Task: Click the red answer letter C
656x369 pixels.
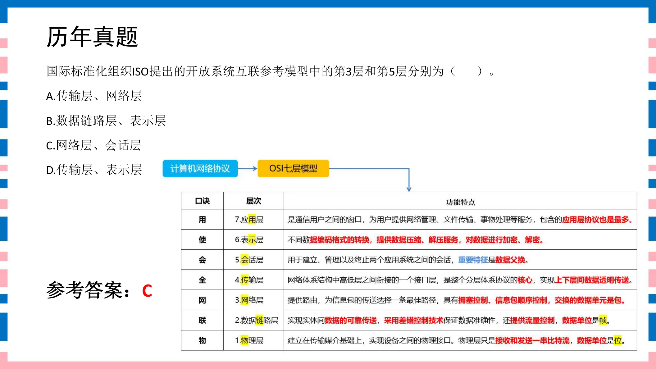Action: point(147,291)
